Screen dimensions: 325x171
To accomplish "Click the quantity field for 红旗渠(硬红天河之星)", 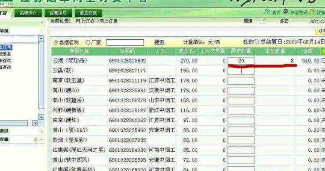I will [x=241, y=150].
